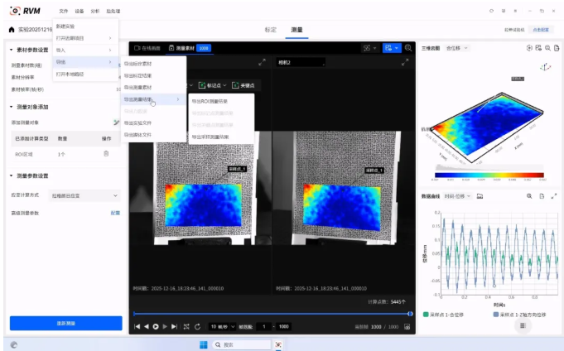Click the magnifier icon in the viewer toolbar
The height and width of the screenshot is (351, 564).
[x=408, y=48]
